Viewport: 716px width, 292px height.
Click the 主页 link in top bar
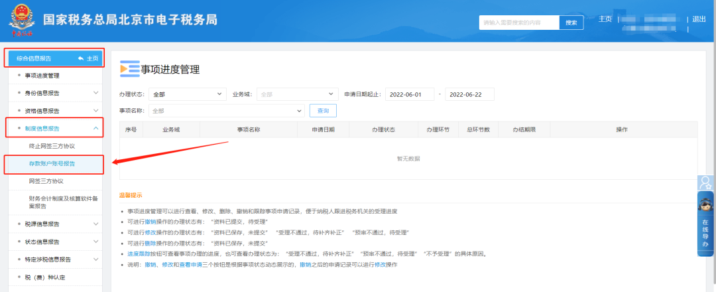coord(605,19)
